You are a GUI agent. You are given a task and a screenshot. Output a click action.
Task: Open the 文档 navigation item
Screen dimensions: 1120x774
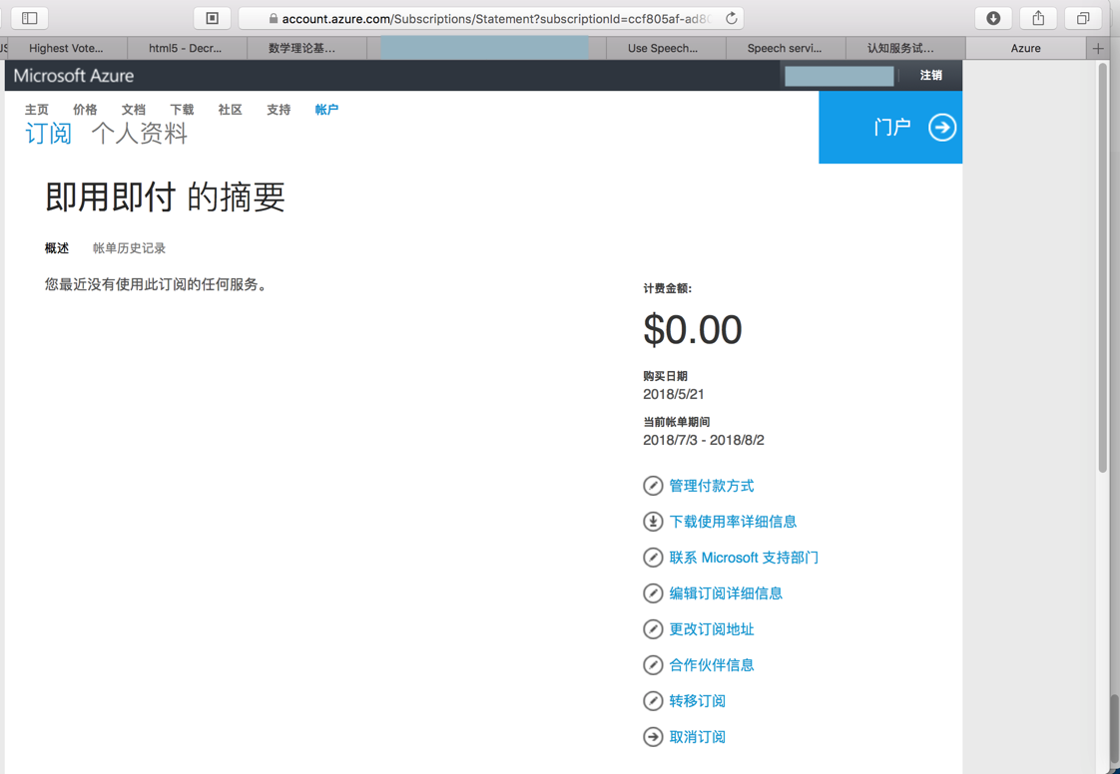pos(134,110)
